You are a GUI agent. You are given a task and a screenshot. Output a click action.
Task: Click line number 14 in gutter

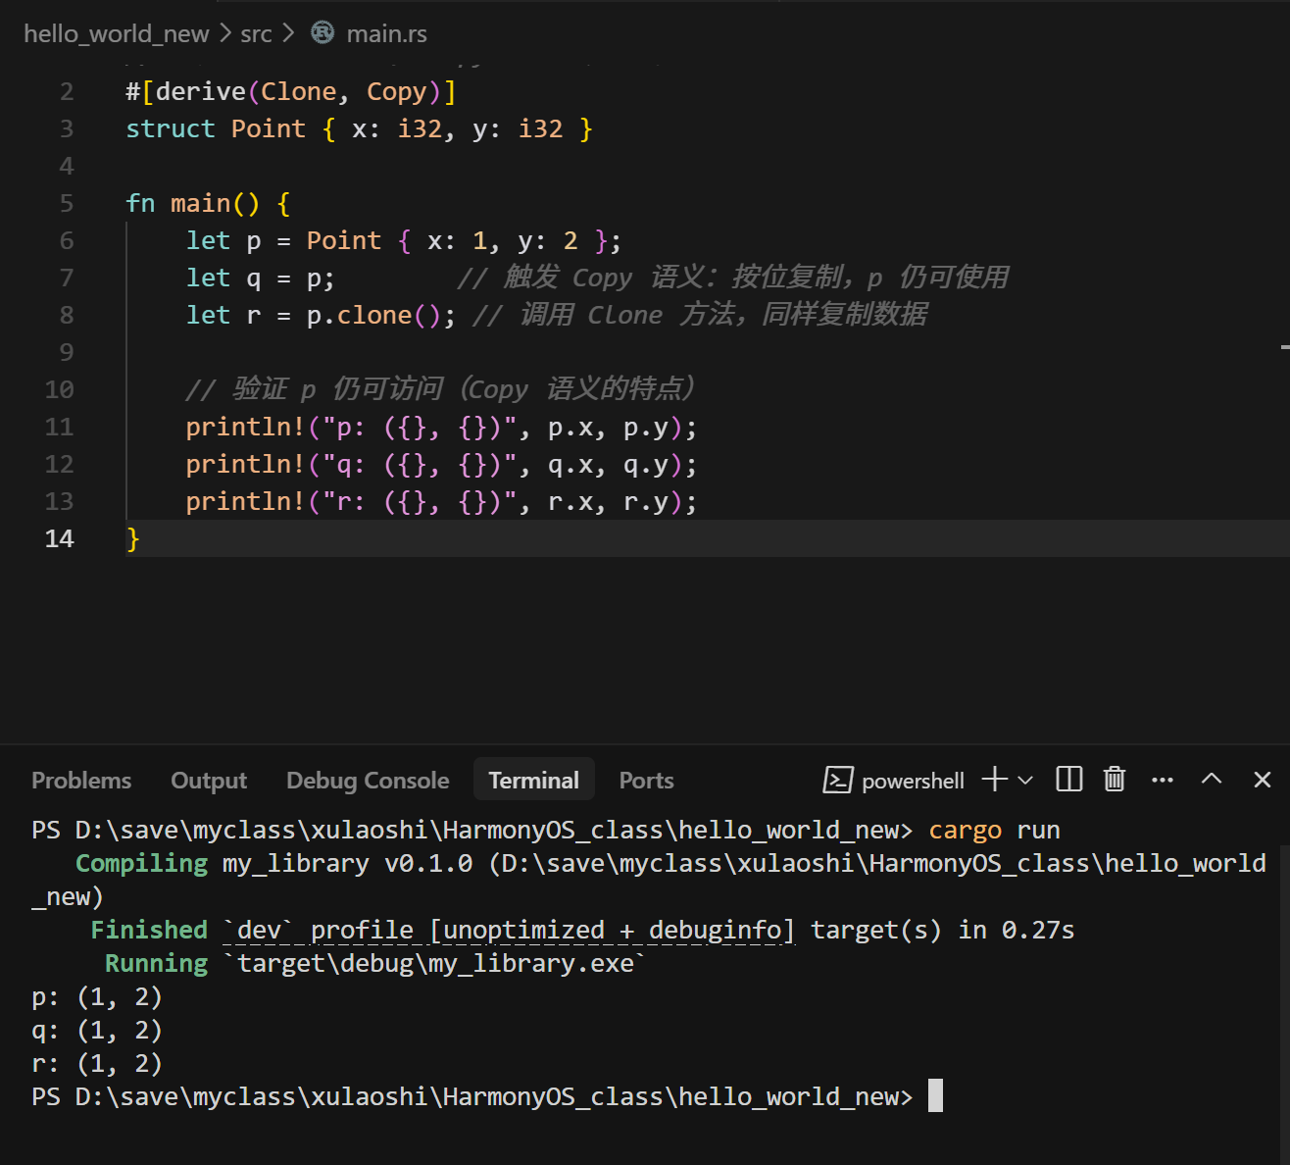tap(59, 538)
